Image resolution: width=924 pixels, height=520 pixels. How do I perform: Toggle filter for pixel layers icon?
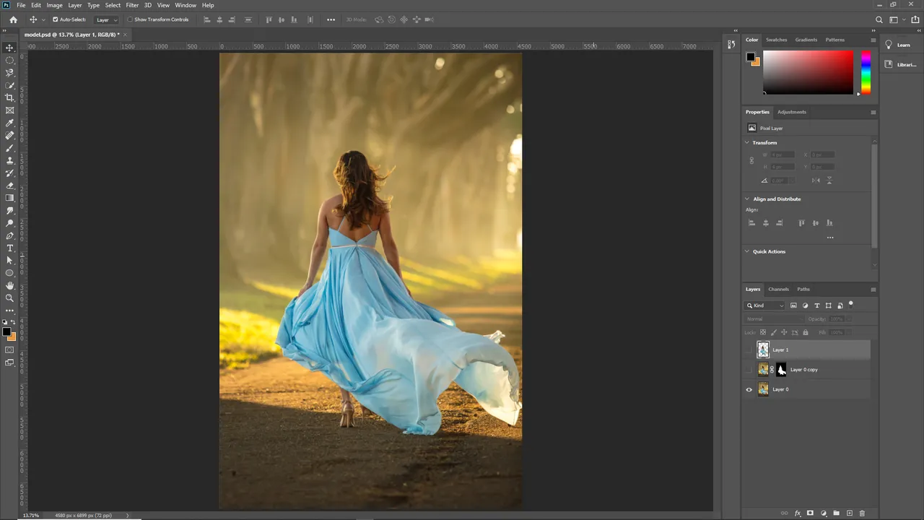pyautogui.click(x=793, y=305)
